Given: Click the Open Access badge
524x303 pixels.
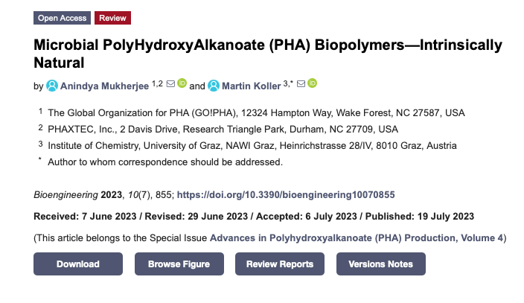Looking at the screenshot, I should click(62, 18).
